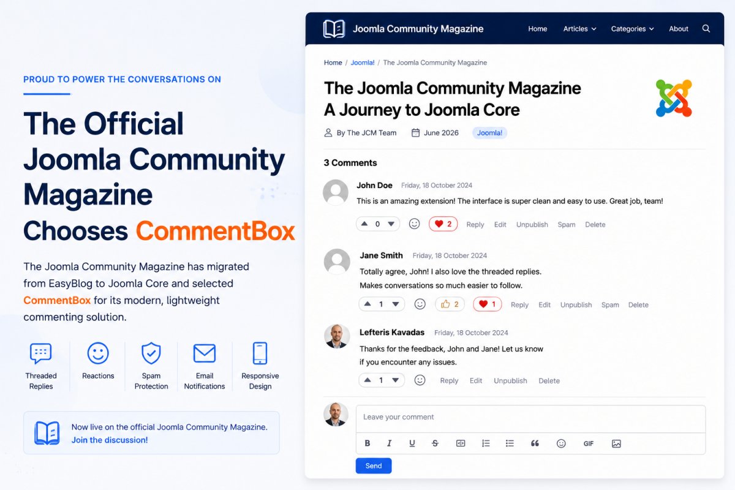Upvote John Doe's comment
Viewport: 735px width, 490px height.
point(365,224)
